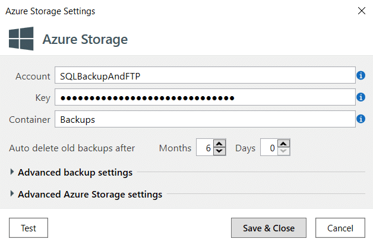The height and width of the screenshot is (245, 373).
Task: Focus the Container text field
Action: pyautogui.click(x=205, y=119)
